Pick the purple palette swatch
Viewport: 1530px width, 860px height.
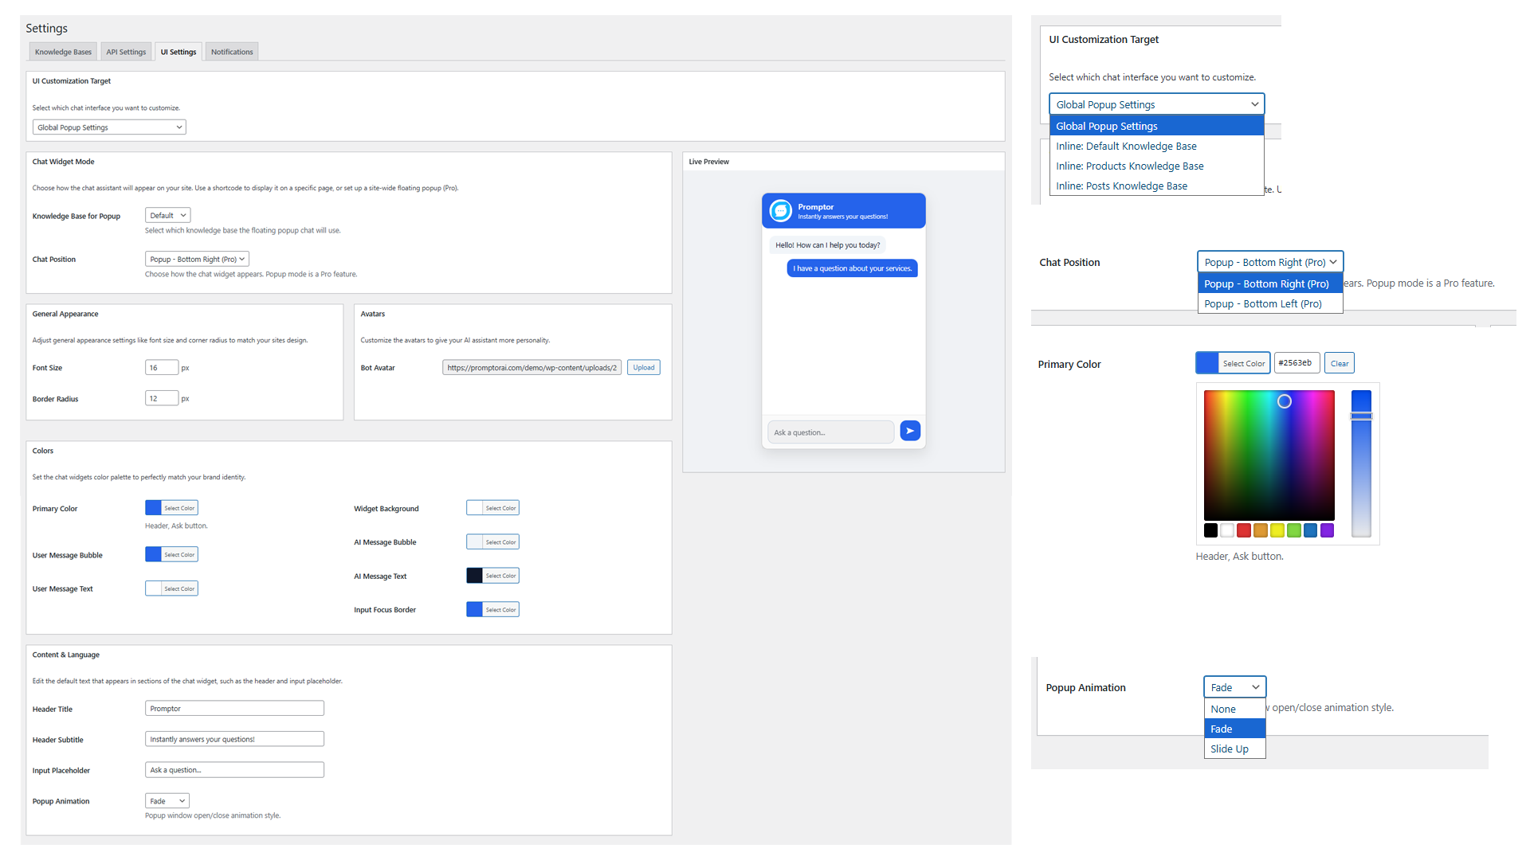tap(1327, 530)
